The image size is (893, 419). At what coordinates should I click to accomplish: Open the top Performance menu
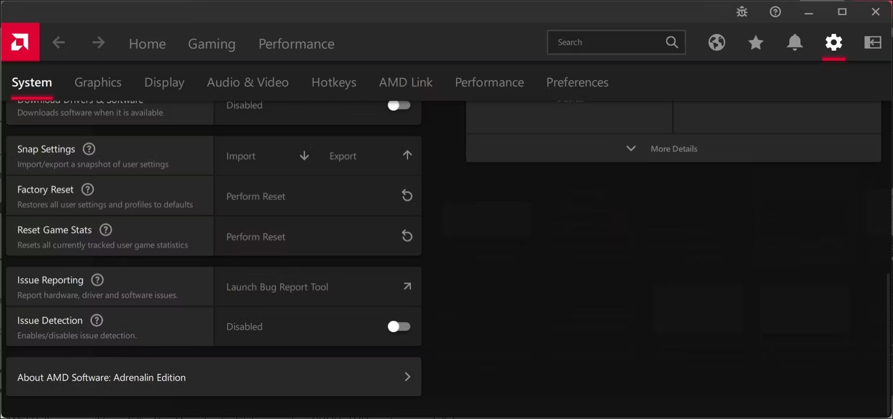[296, 43]
